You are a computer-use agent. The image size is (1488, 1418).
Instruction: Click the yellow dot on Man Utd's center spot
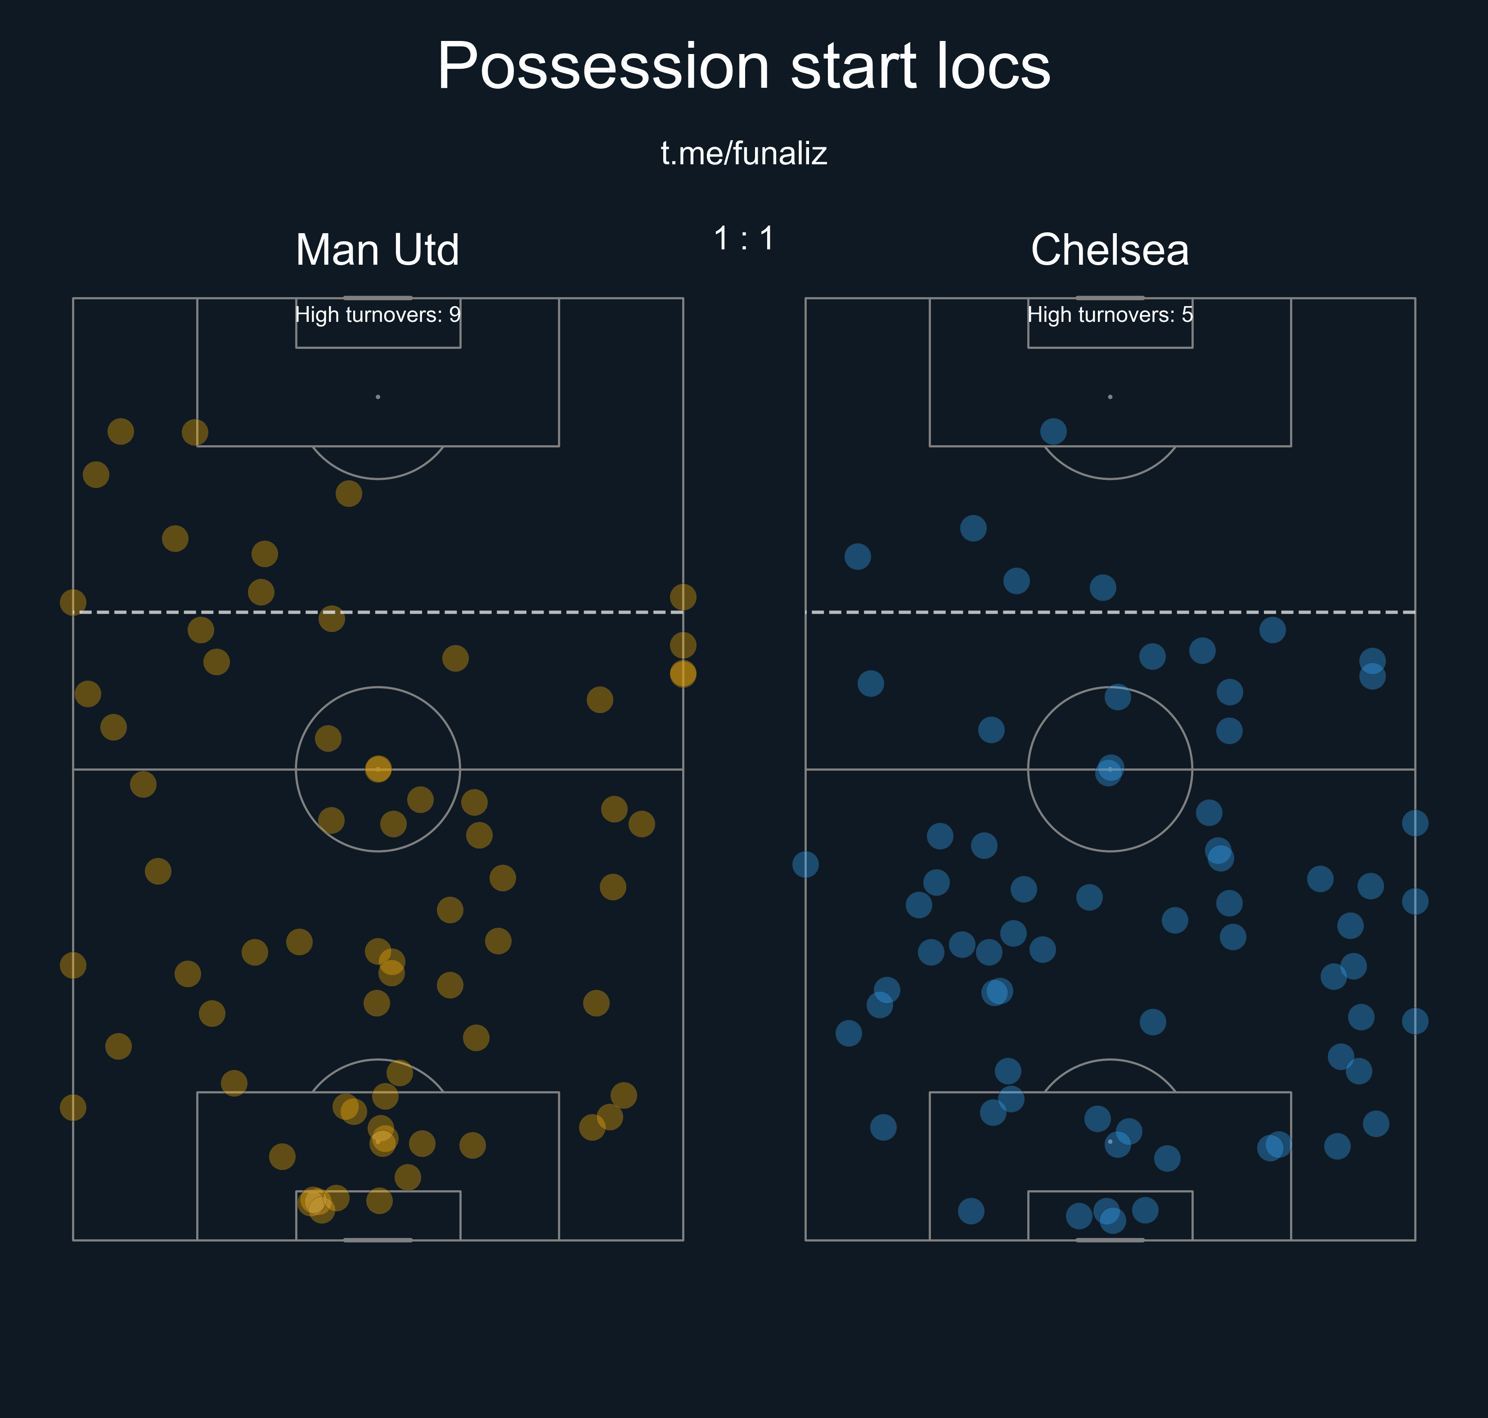[378, 769]
